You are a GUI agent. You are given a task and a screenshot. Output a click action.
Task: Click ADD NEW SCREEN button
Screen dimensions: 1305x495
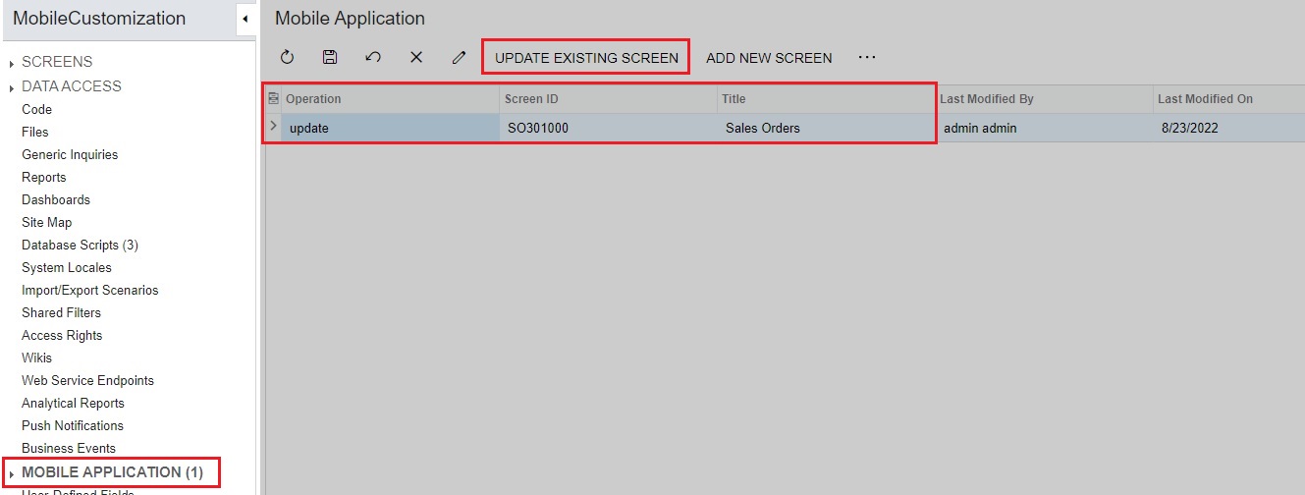tap(769, 58)
